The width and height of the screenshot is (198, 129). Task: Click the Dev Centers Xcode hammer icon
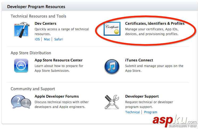[22, 30]
